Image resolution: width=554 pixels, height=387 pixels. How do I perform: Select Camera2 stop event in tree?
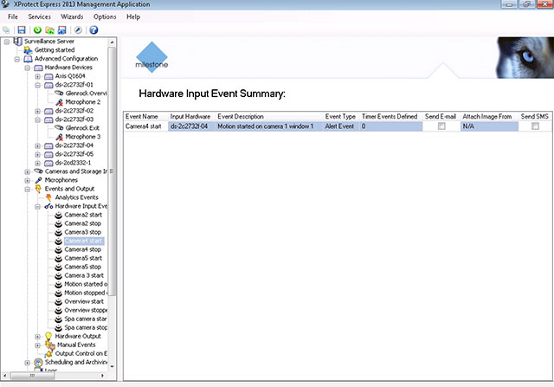pyautogui.click(x=82, y=223)
